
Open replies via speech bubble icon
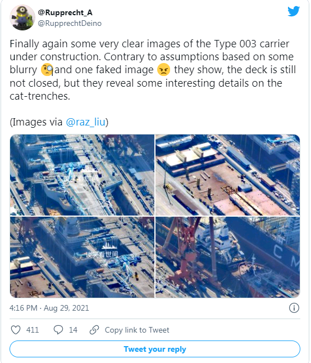tap(58, 330)
